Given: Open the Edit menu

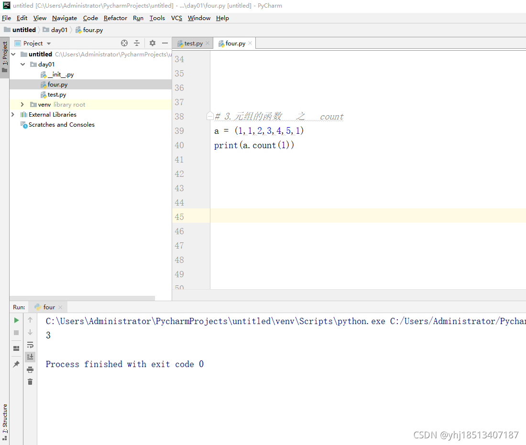Looking at the screenshot, I should [22, 18].
